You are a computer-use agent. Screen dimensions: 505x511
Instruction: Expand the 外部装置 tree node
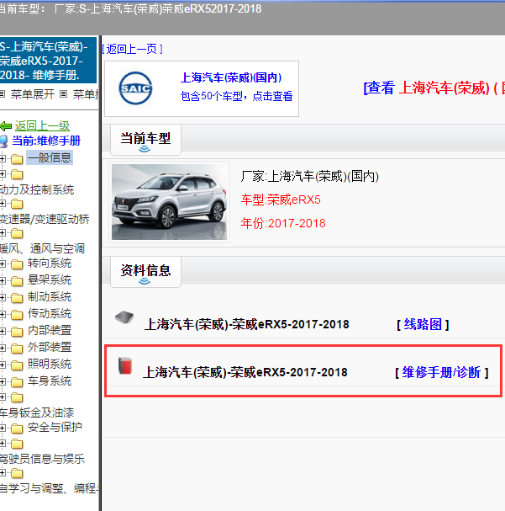point(3,348)
